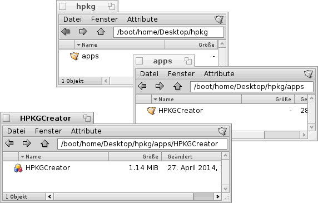318x203 pixels.
Task: Select HPKGCreator folder icon in apps window
Action: (151, 111)
